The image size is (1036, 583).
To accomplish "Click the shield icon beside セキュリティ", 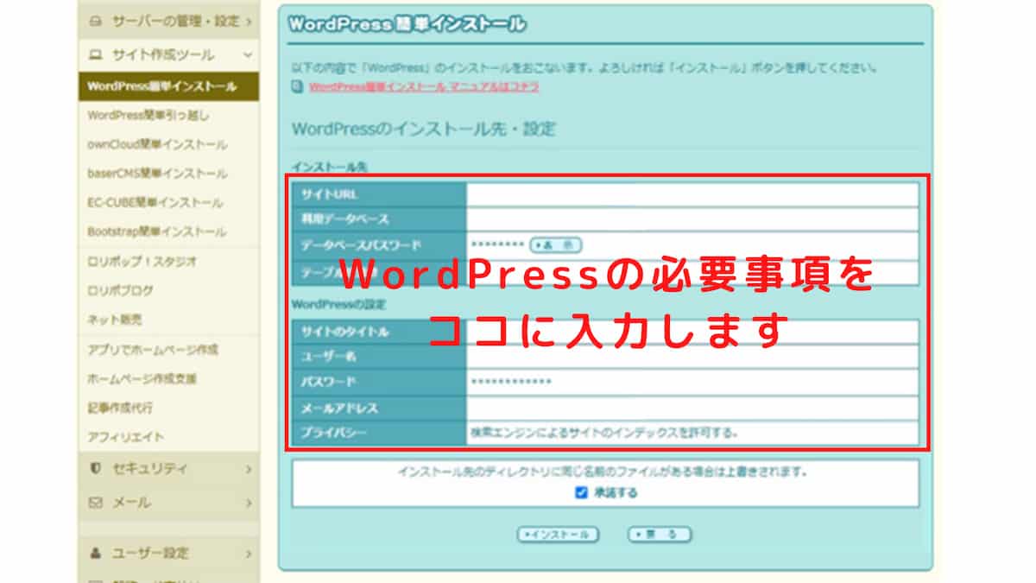I will [96, 468].
